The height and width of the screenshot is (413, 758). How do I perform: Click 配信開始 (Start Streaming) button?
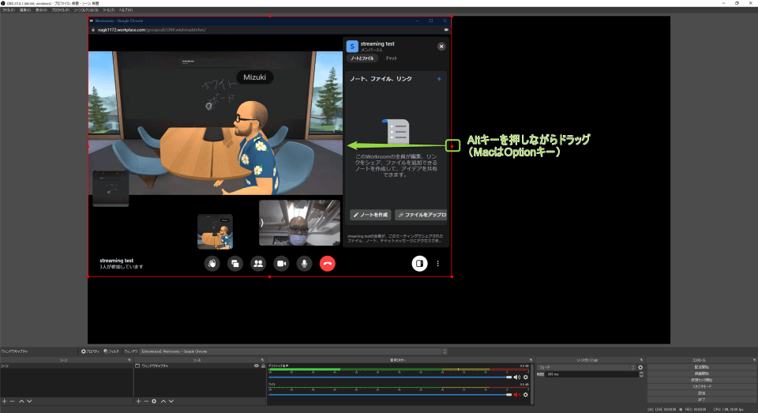tap(701, 366)
